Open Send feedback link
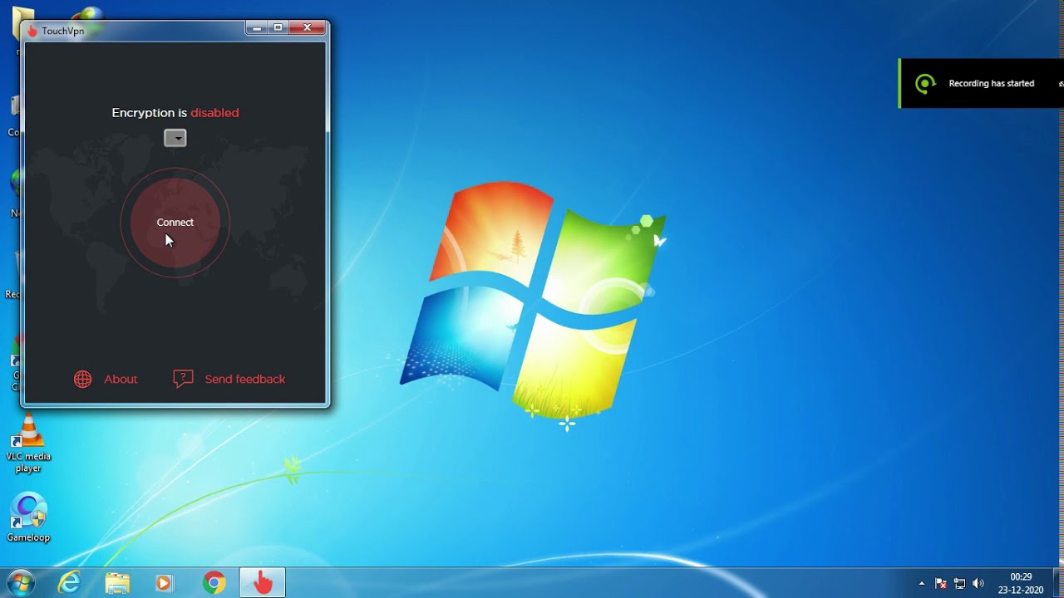Screen dimensions: 1064x598 click(244, 379)
